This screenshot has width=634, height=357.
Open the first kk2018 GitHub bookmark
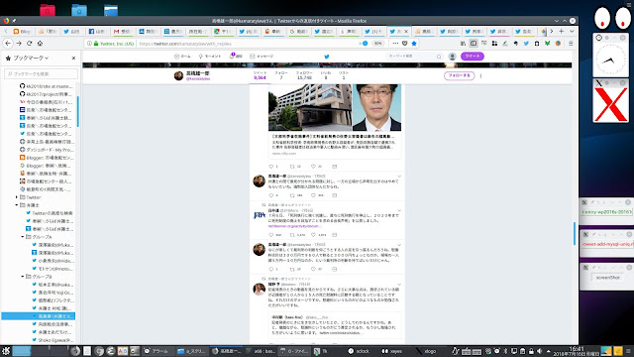tap(47, 86)
